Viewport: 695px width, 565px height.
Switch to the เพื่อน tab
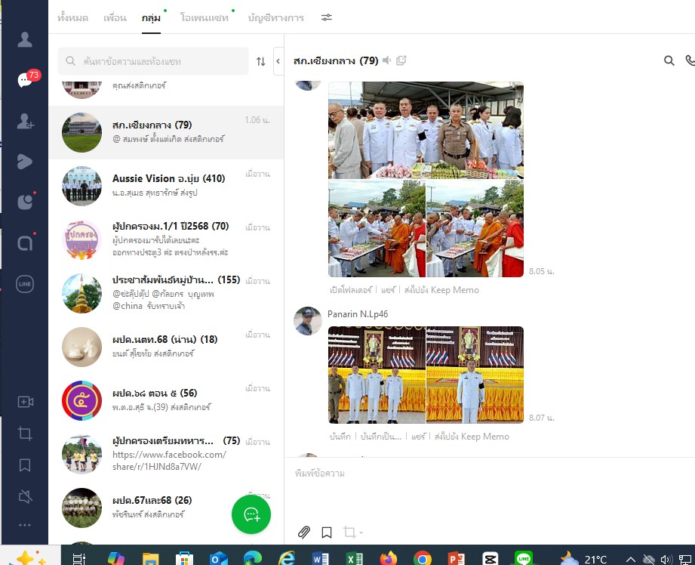(115, 17)
